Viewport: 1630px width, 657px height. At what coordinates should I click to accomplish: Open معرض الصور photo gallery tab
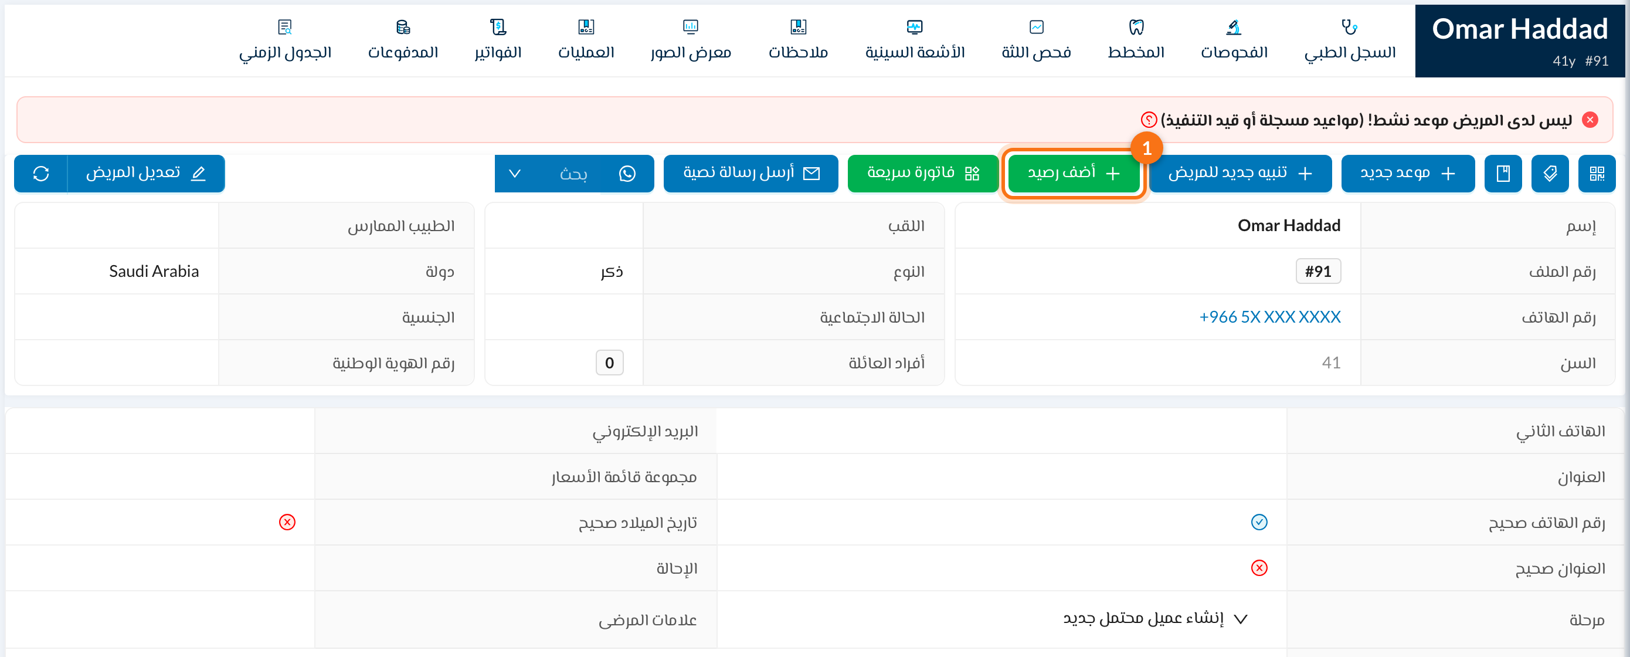pyautogui.click(x=690, y=40)
